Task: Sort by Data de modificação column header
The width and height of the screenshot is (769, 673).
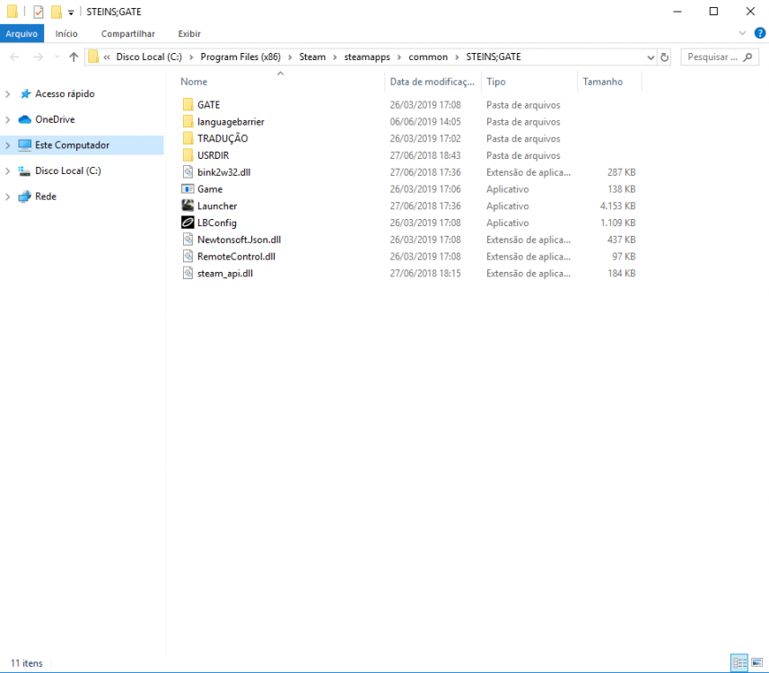Action: click(433, 82)
